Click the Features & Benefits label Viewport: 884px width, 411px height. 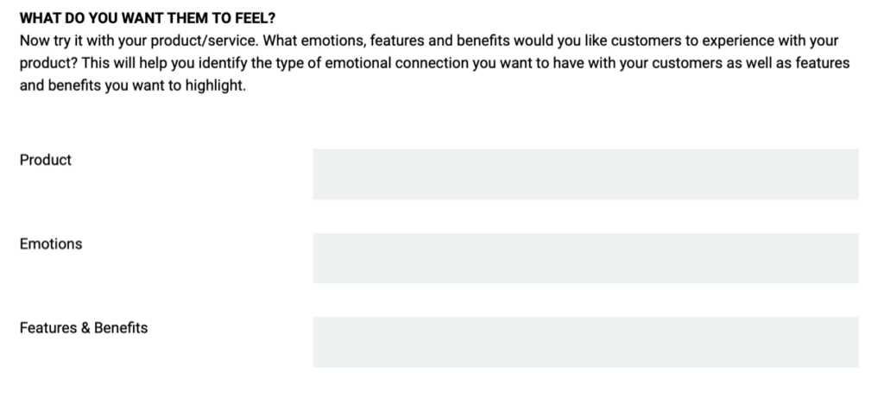84,328
